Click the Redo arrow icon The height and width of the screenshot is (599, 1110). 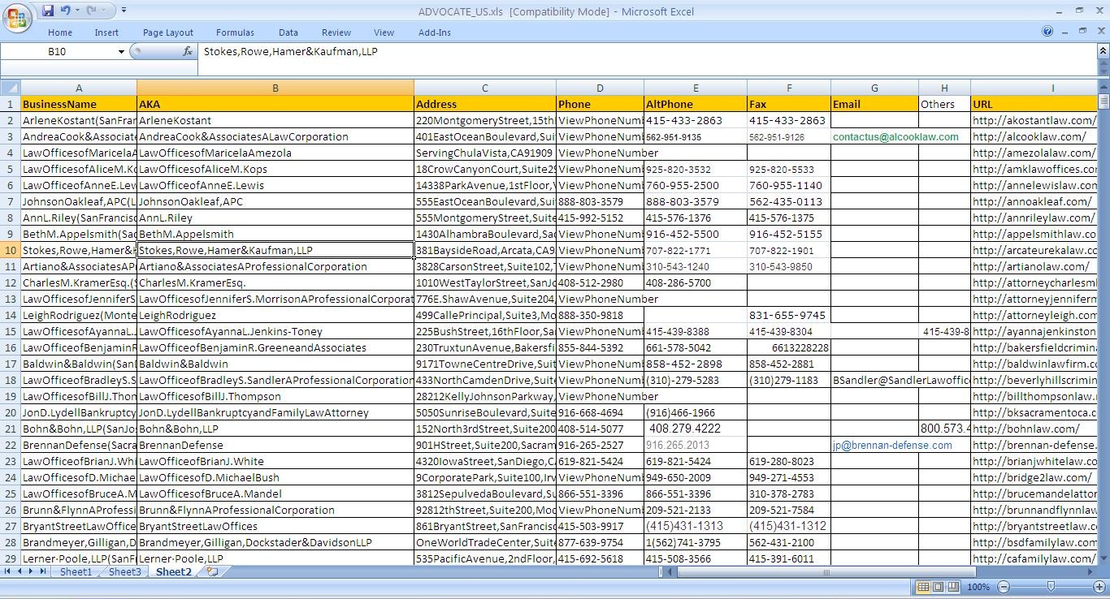91,11
